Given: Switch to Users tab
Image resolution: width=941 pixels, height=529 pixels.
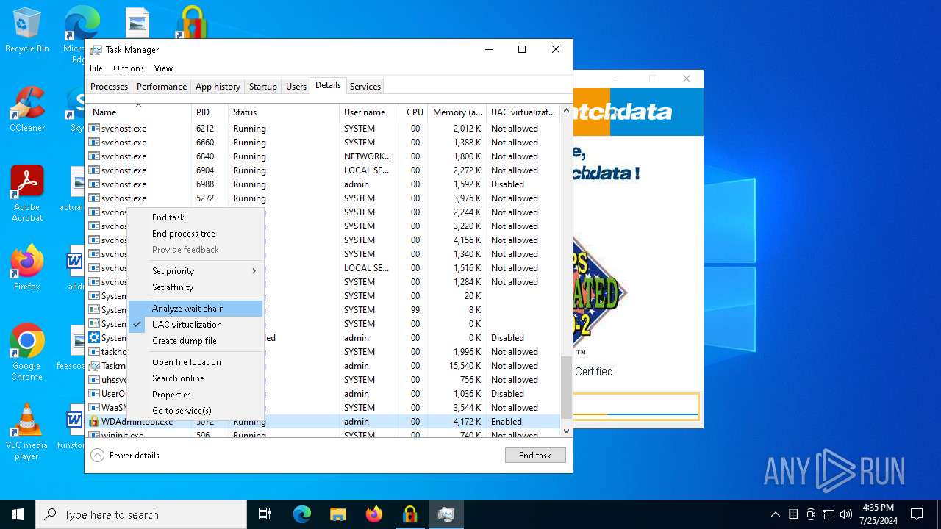Looking at the screenshot, I should 296,87.
